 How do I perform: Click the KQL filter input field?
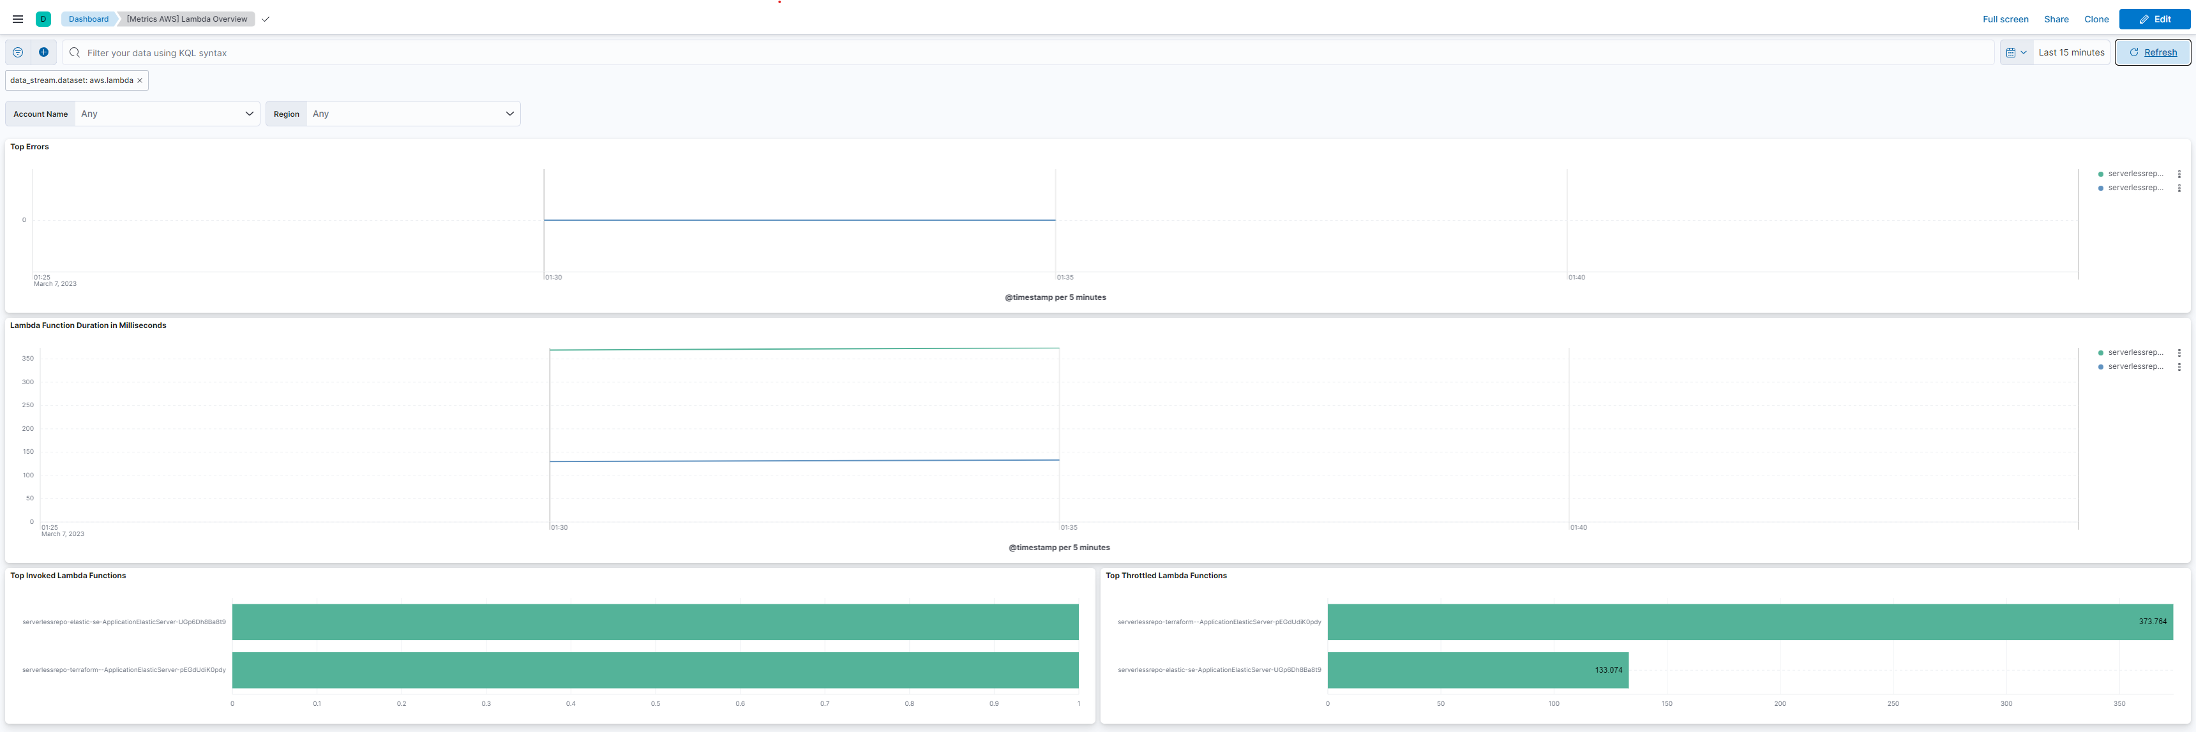(x=1023, y=52)
